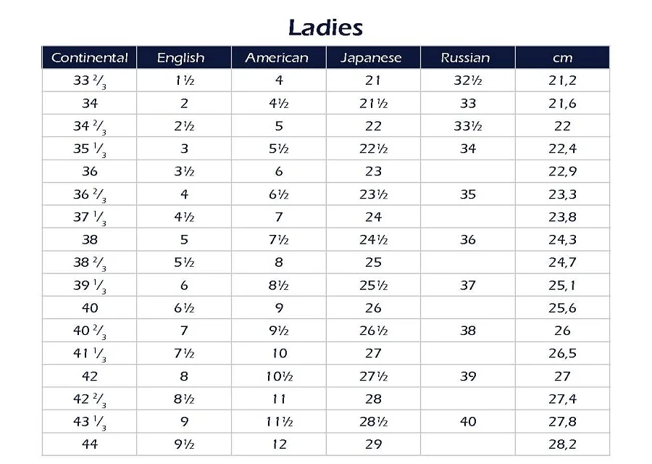Select American size 10½ cell
The width and height of the screenshot is (652, 464).
(x=279, y=376)
